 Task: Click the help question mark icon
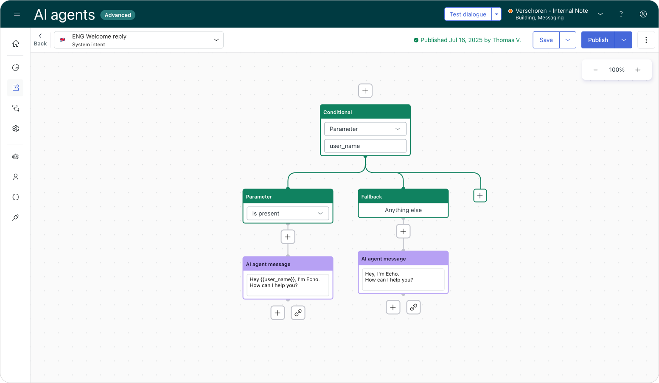tap(621, 14)
